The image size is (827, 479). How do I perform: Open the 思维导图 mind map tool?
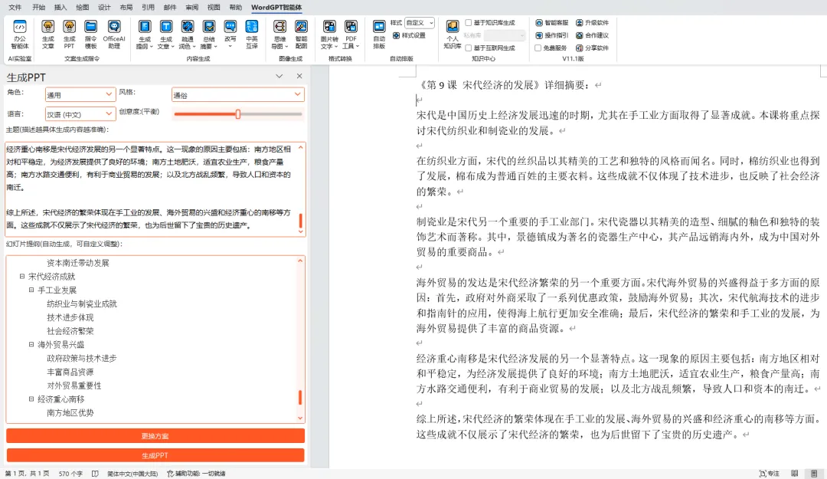pyautogui.click(x=279, y=34)
